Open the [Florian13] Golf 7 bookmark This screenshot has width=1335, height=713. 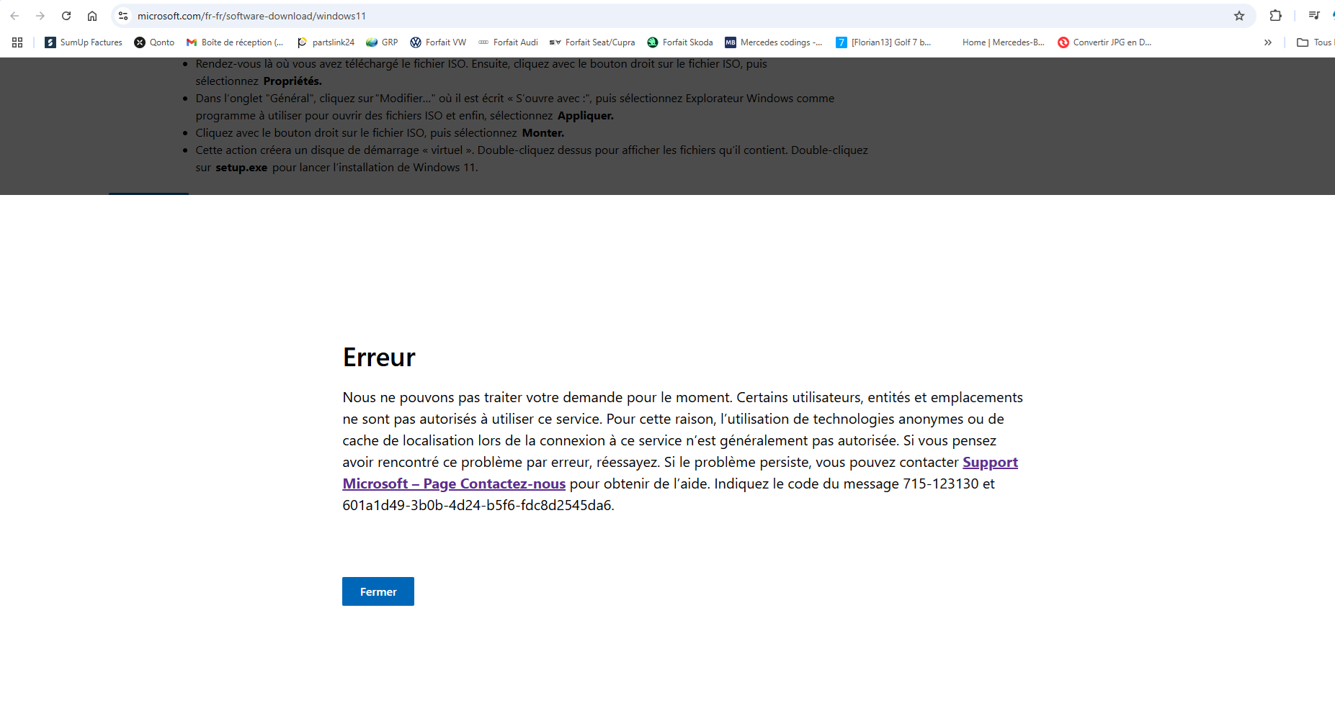(883, 42)
